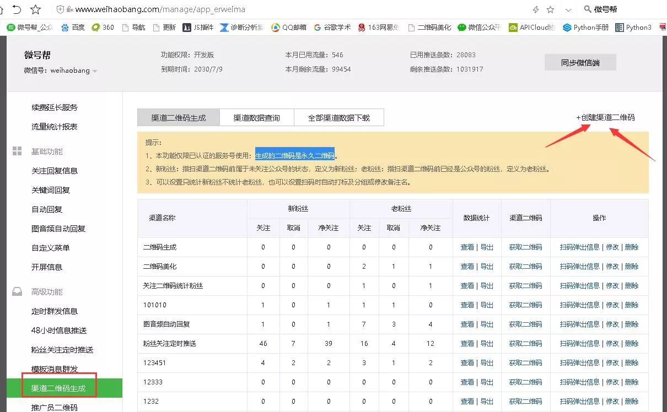Screen dimensions: 667x412
Task: Open the 更新 bookmark
Action: 164,27
